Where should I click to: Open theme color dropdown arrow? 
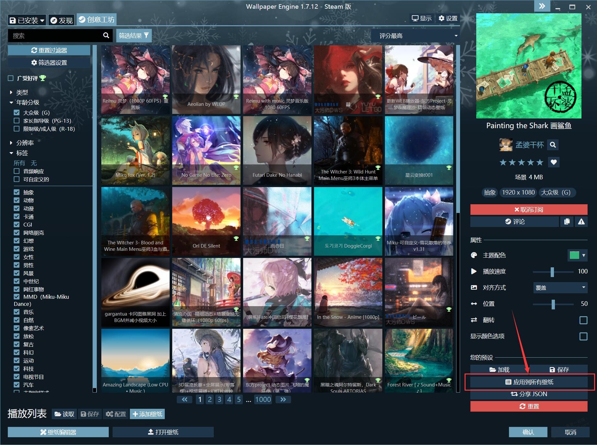[584, 255]
